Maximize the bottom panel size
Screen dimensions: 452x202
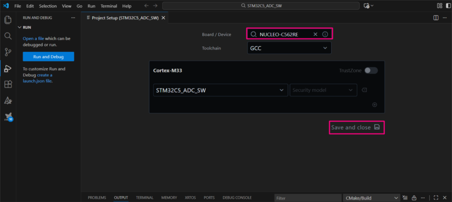(x=436, y=198)
